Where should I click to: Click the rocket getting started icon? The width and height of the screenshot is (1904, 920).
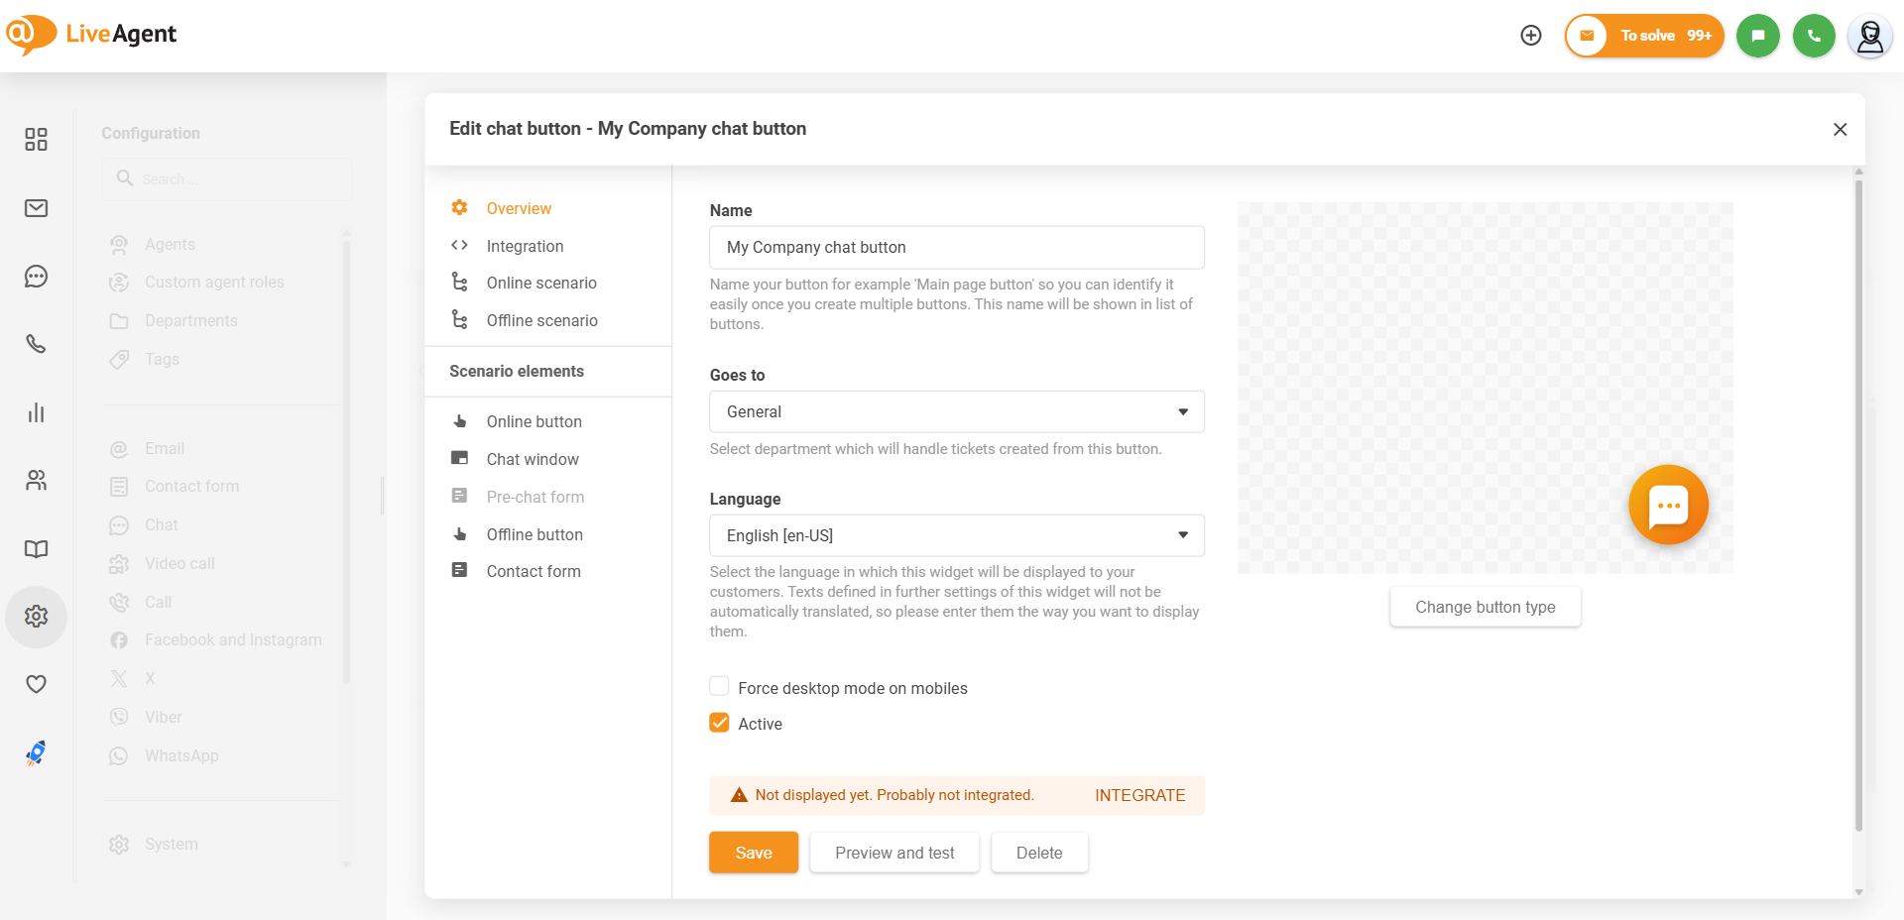click(37, 752)
